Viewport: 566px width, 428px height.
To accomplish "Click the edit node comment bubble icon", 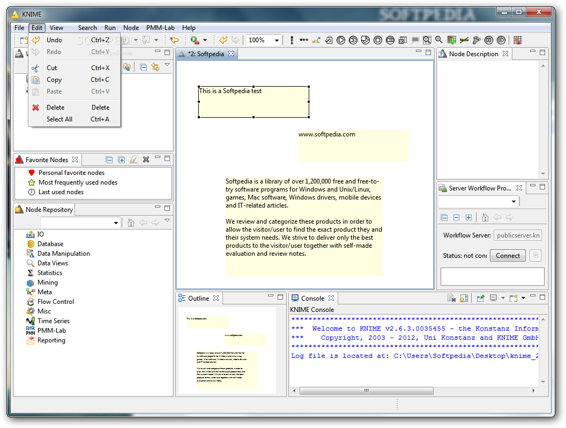I will [415, 40].
